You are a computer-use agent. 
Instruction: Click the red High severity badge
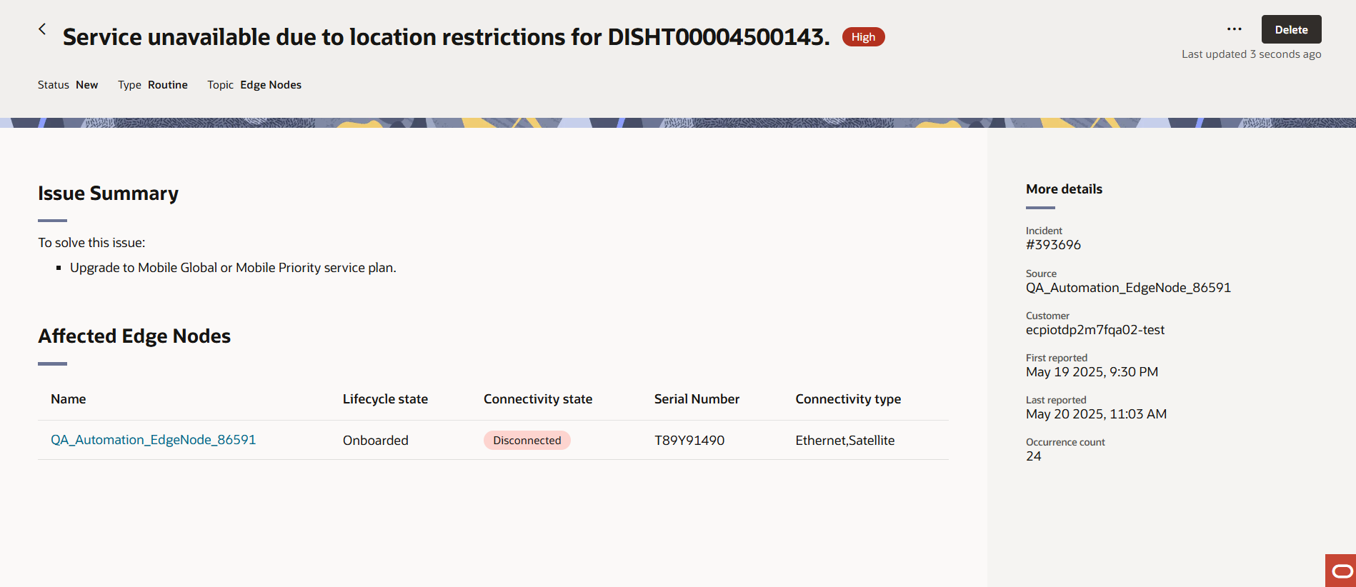coord(863,36)
